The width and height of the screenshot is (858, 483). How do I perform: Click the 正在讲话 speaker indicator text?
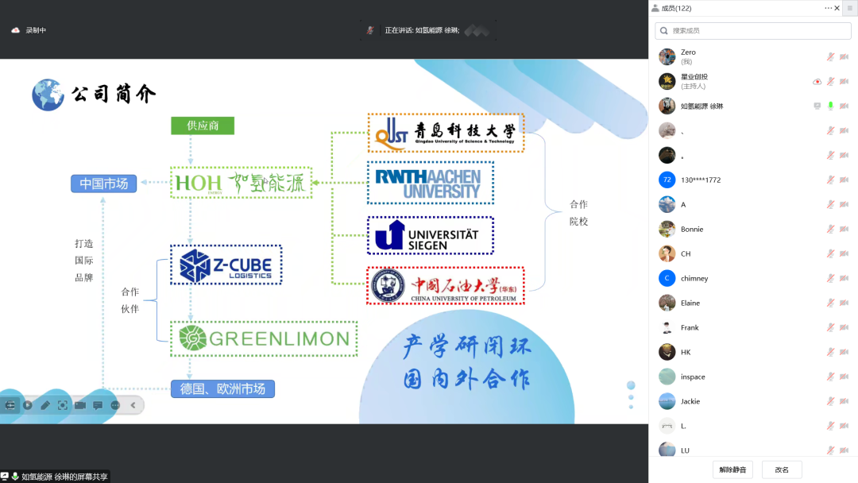click(x=422, y=30)
